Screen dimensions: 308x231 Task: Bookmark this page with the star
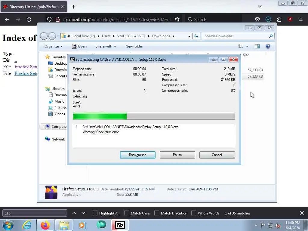point(177,20)
